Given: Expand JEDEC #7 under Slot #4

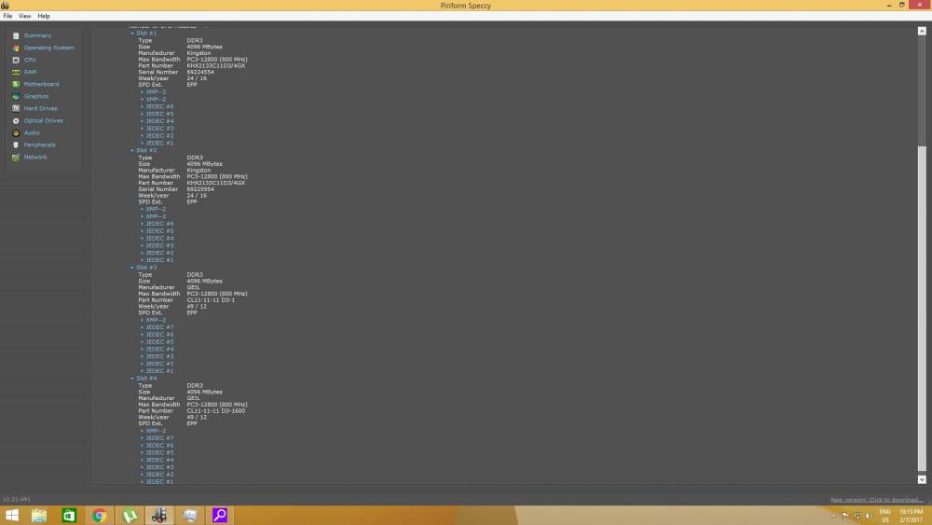Looking at the screenshot, I should click(x=142, y=438).
